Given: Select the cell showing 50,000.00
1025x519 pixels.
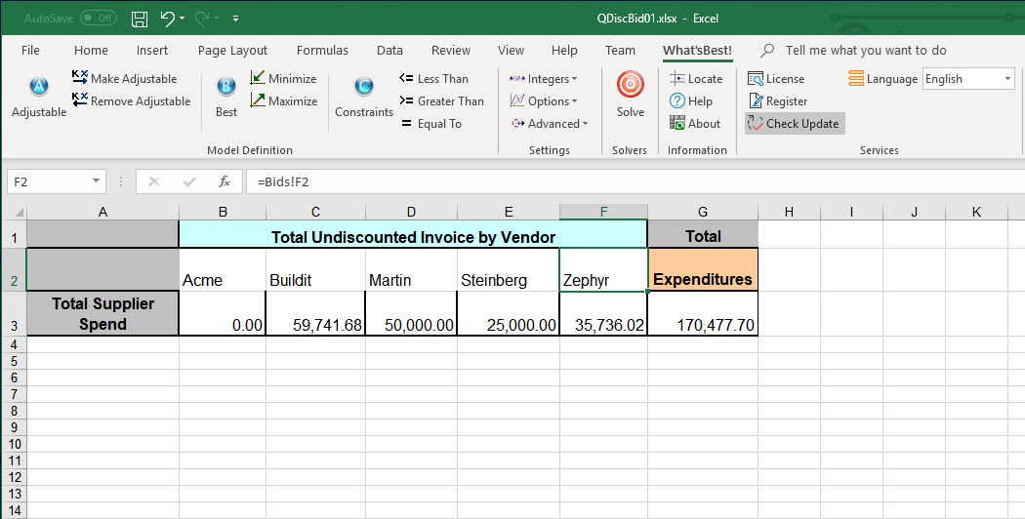Looking at the screenshot, I should click(411, 314).
